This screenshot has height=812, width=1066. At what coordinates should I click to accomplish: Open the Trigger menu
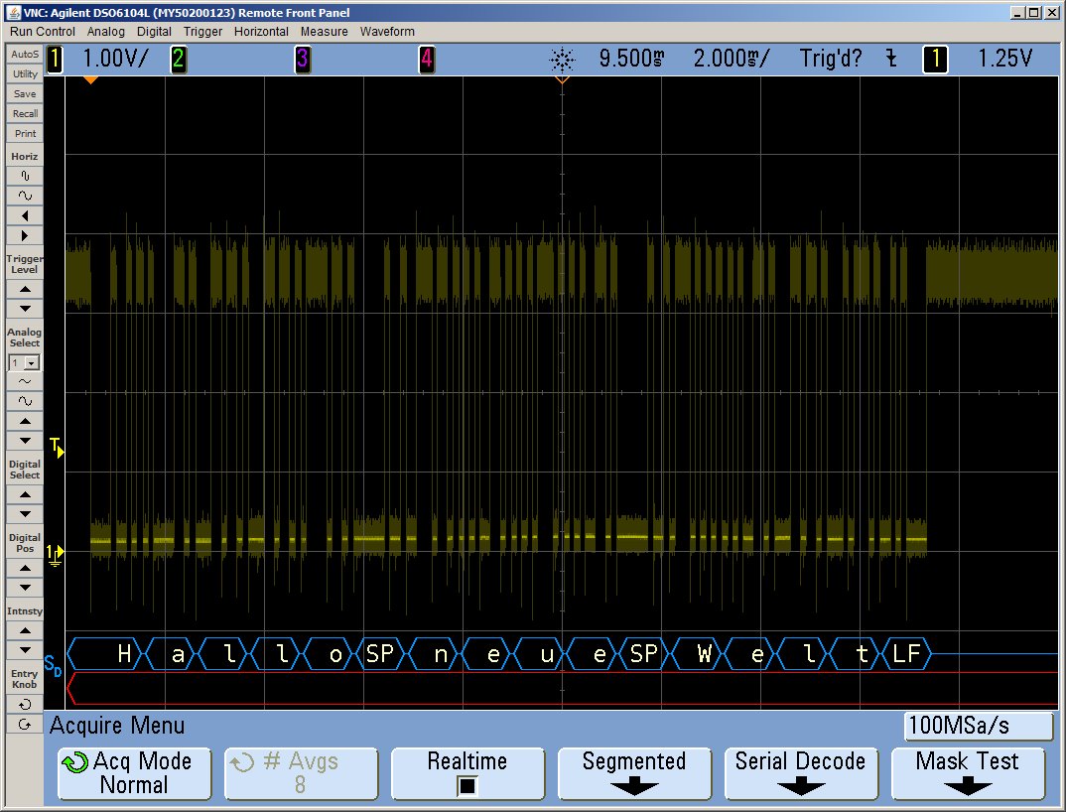point(202,32)
